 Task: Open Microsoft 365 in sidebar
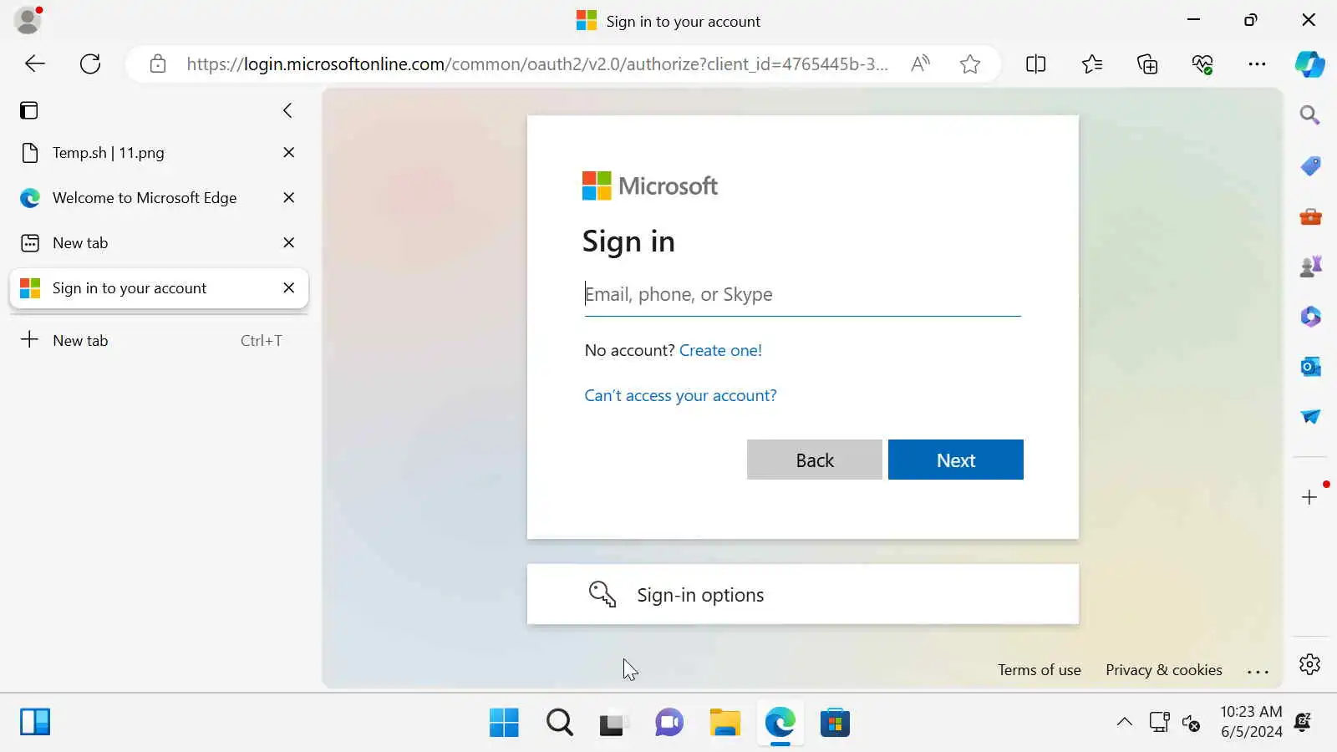coord(1310,317)
